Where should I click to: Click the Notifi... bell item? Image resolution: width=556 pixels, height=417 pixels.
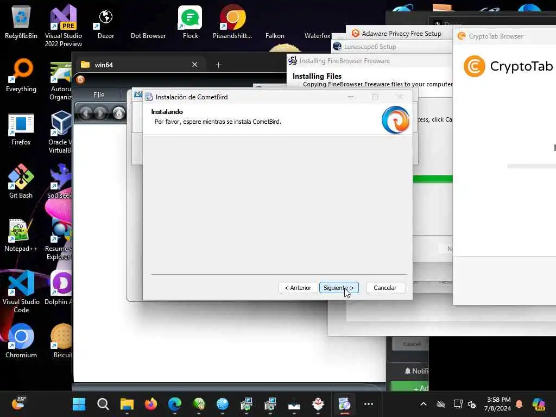tap(416, 371)
